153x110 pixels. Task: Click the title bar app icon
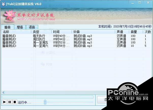point(3,4)
